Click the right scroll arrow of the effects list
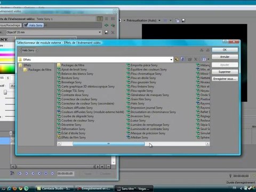The height and width of the screenshot is (192, 256). [x=207, y=144]
